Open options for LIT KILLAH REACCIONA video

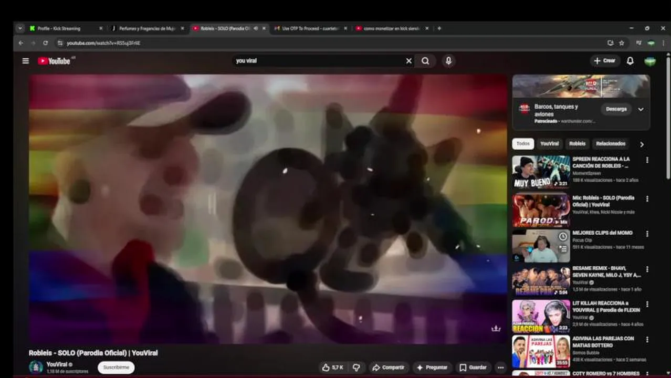pyautogui.click(x=647, y=304)
